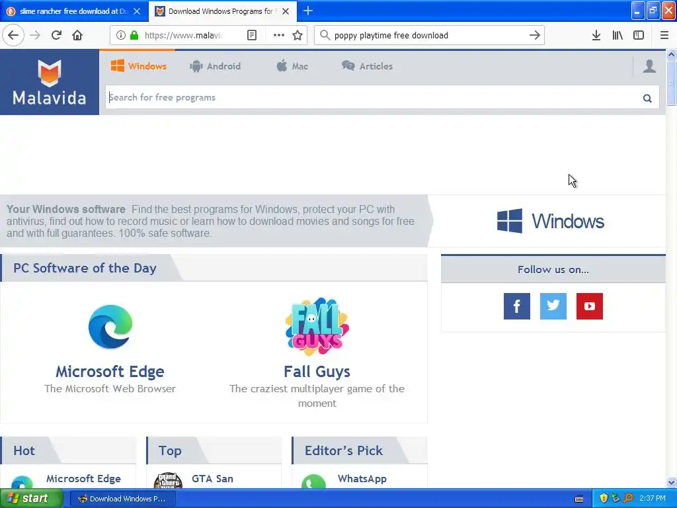Open the Articles section in Malavida nav
677x508 pixels.
367,66
